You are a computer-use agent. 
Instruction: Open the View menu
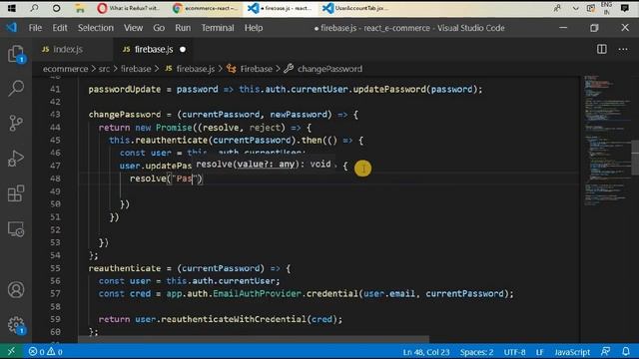133,28
